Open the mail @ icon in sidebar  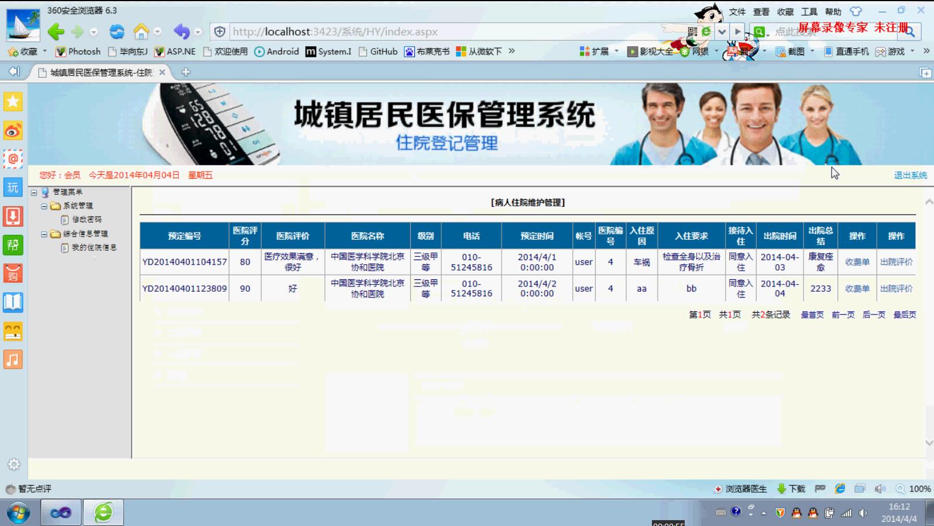click(x=13, y=159)
